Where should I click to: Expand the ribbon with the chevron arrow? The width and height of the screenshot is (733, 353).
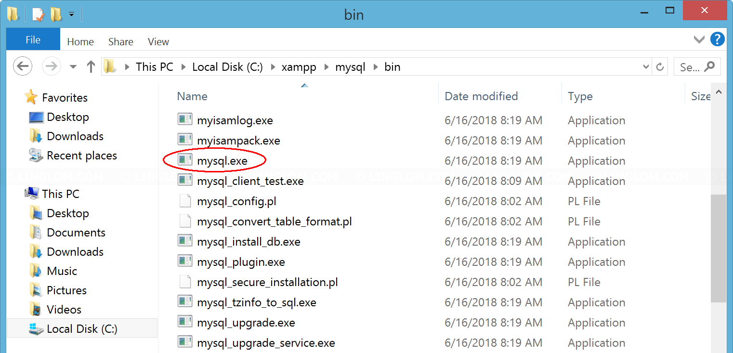[x=699, y=39]
